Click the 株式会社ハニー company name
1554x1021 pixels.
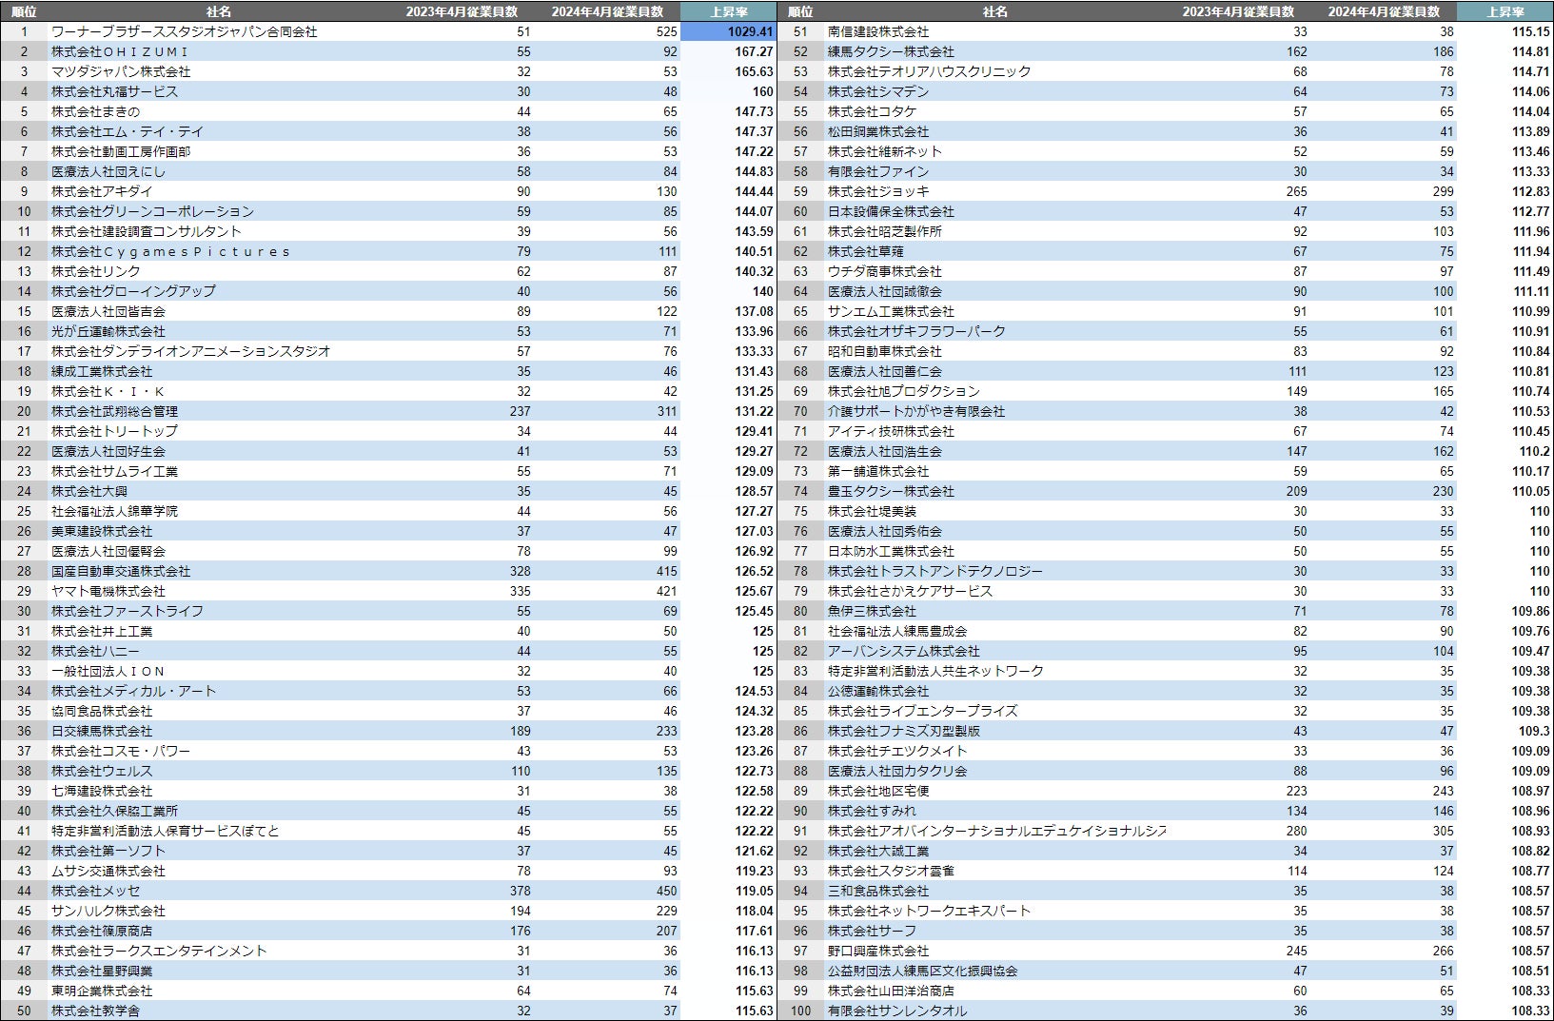click(96, 651)
